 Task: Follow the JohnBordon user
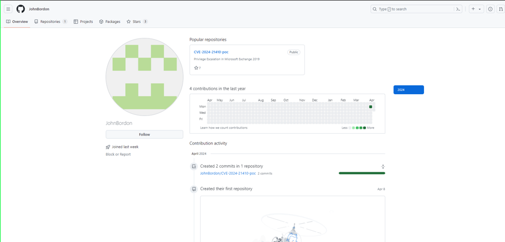[144, 134]
